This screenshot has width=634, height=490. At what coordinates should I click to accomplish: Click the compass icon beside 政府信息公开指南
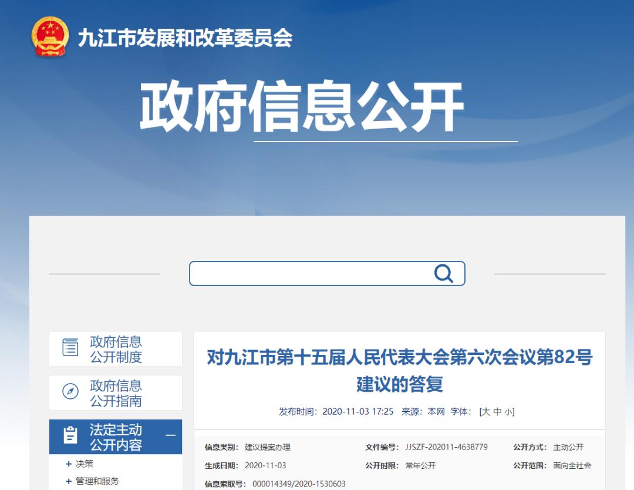(70, 392)
